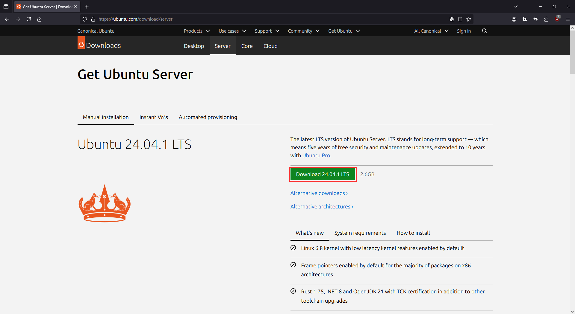Open the QR code icon in address bar
The width and height of the screenshot is (575, 314).
pos(452,19)
